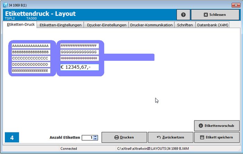Open the Drucker-Einstellungen tab
243x154 pixels.
tap(106, 25)
